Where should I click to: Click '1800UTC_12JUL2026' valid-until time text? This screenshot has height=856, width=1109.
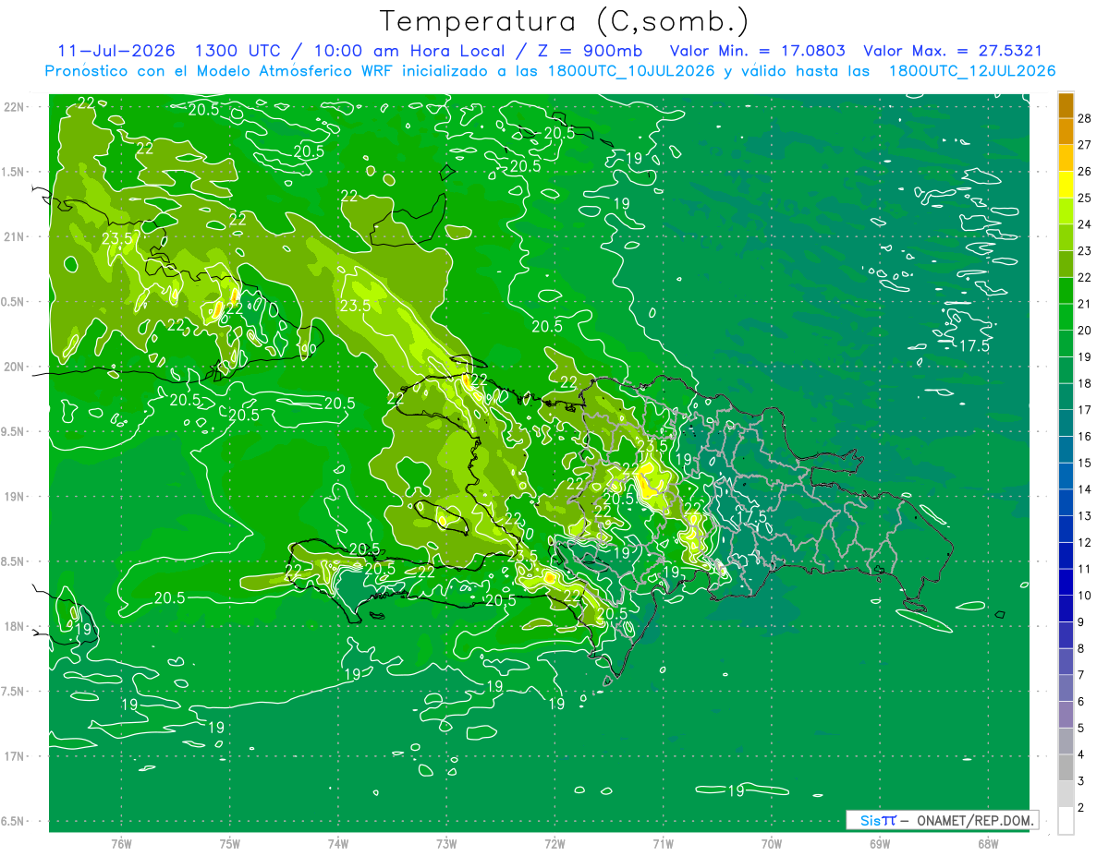(972, 71)
